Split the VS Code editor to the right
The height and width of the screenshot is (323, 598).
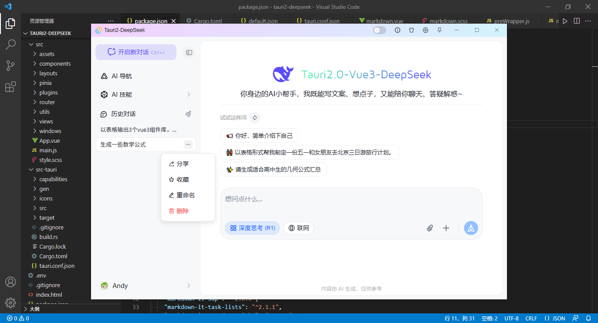[x=577, y=21]
